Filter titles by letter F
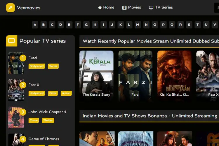This screenshot has width=219, height=146. (78, 25)
